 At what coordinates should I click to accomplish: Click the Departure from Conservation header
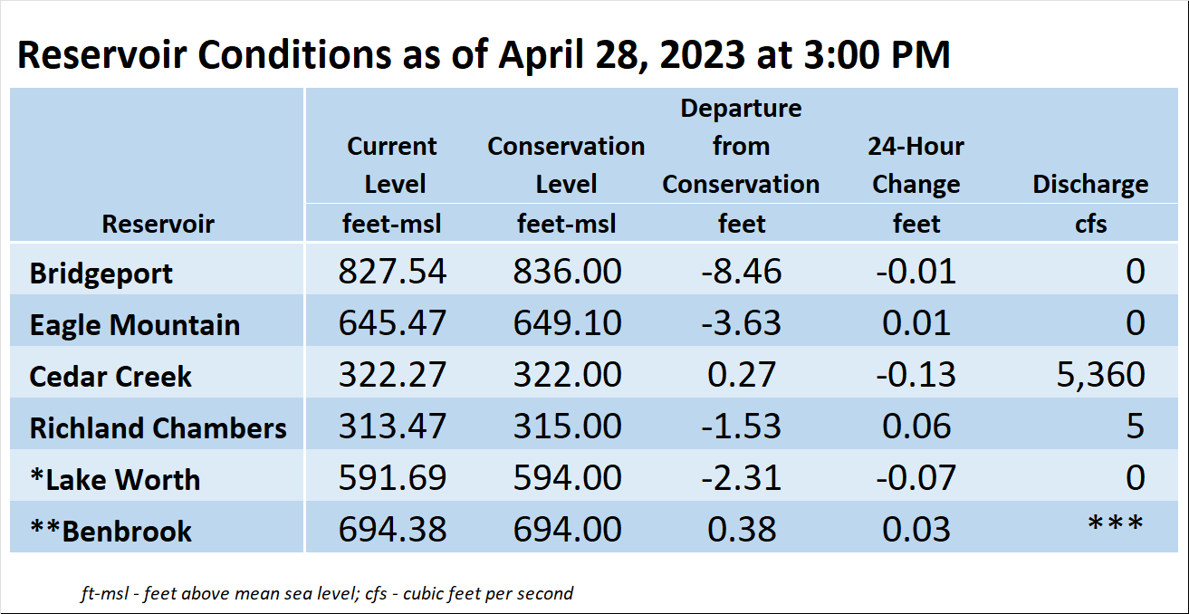point(741,146)
